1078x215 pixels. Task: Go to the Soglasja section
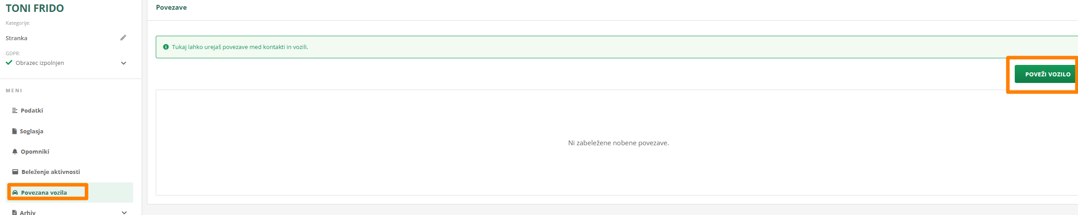click(x=31, y=131)
